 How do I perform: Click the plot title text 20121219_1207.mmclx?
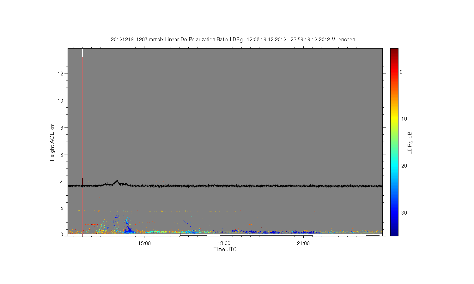coord(137,40)
